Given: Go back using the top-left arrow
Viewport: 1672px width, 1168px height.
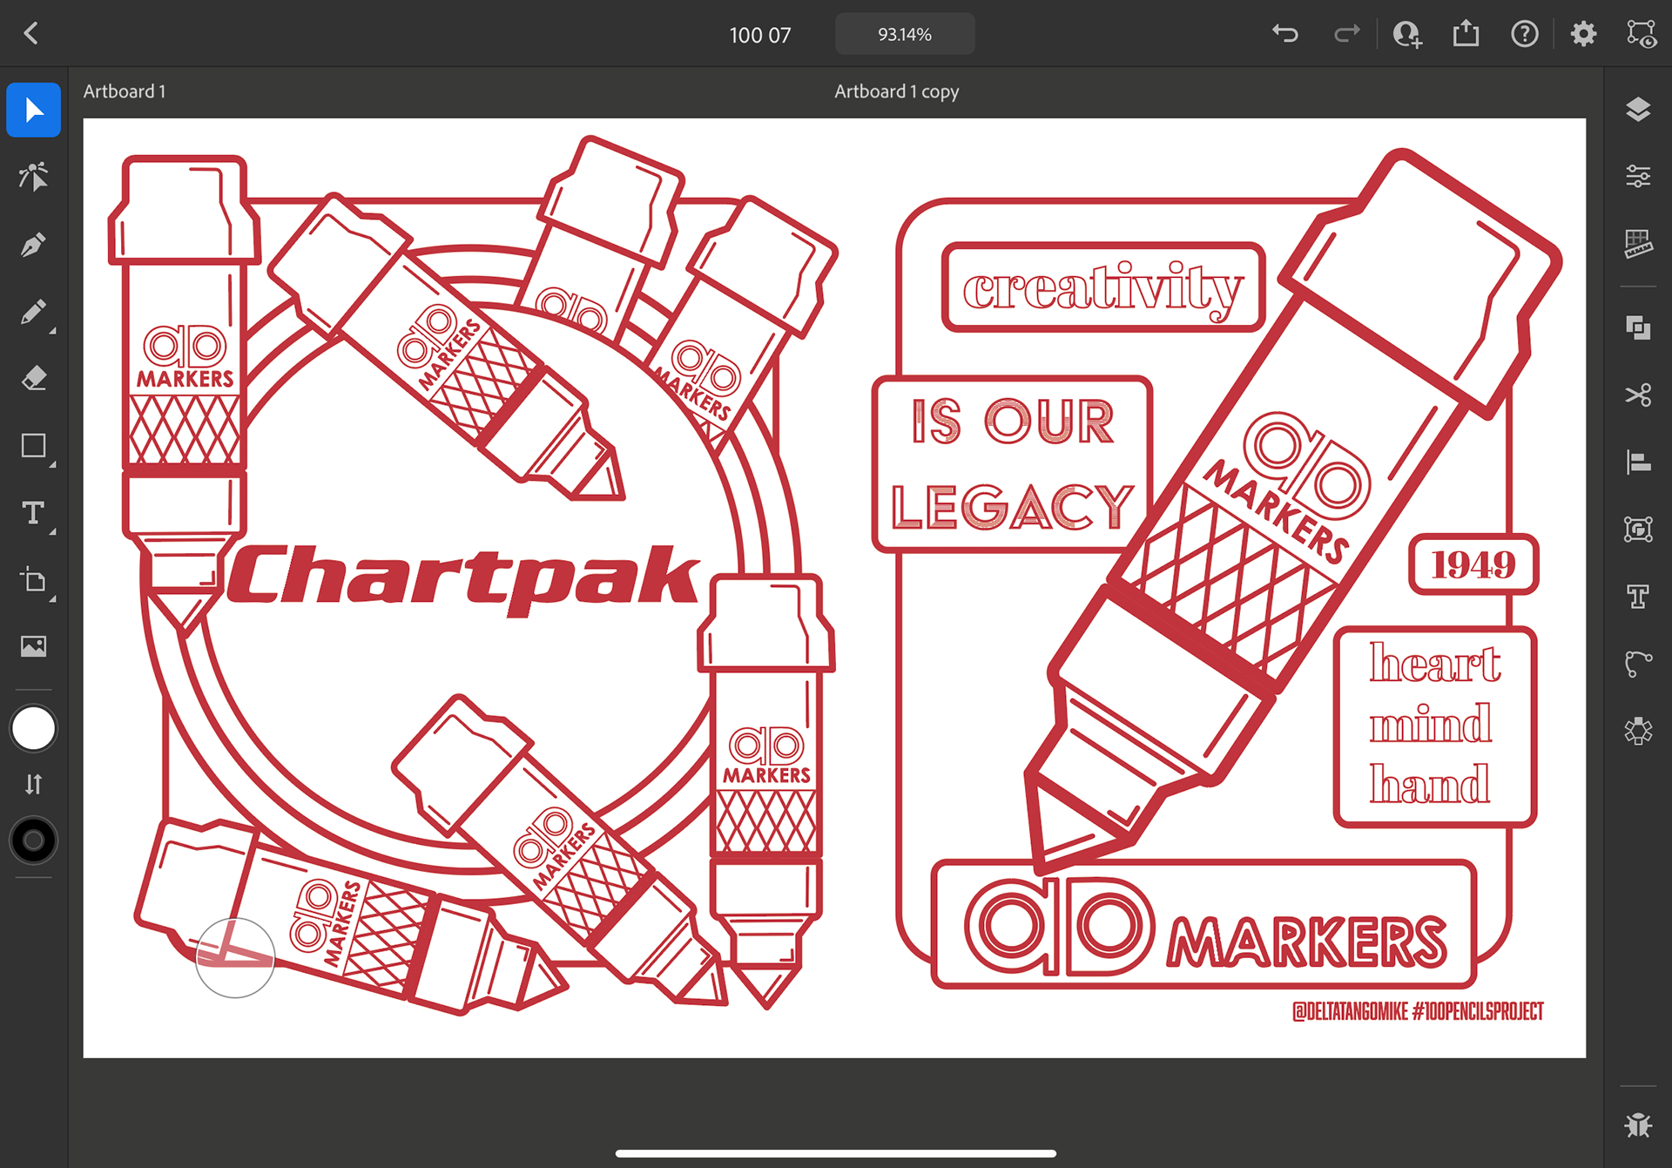Looking at the screenshot, I should coord(31,33).
